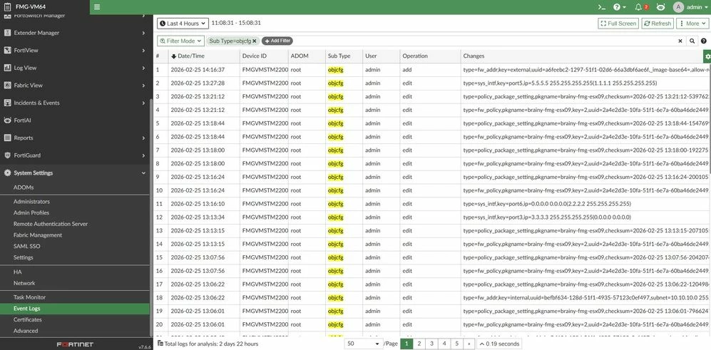Expand the Log View chevron
The height and width of the screenshot is (350, 711).
tap(143, 68)
